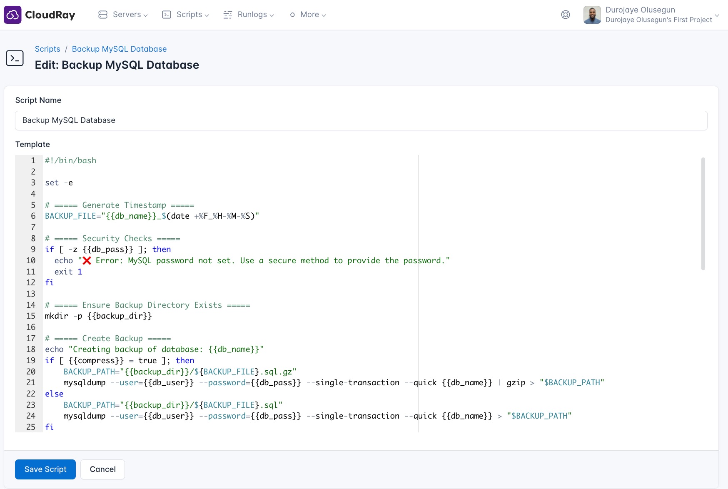Click the script terminal icon beside page title
This screenshot has height=489, width=728.
(x=15, y=58)
